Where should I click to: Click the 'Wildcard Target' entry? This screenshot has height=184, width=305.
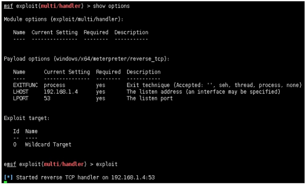[48, 144]
